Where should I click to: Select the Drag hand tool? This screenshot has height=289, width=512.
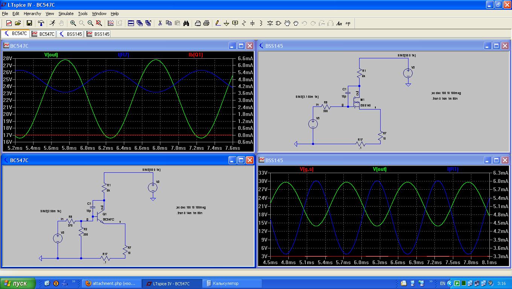296,23
